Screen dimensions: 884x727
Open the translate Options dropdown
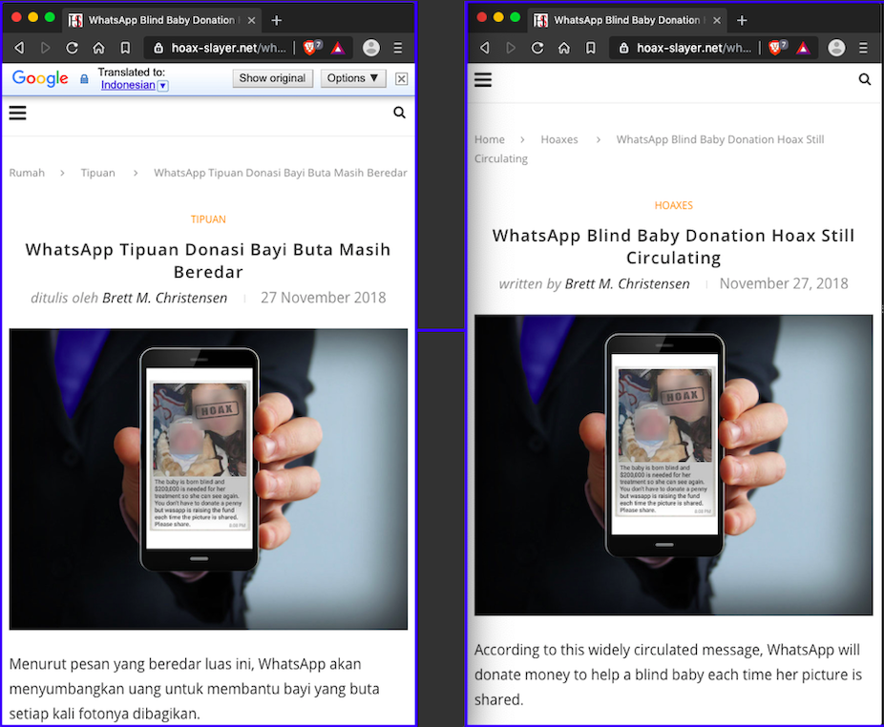click(x=353, y=78)
